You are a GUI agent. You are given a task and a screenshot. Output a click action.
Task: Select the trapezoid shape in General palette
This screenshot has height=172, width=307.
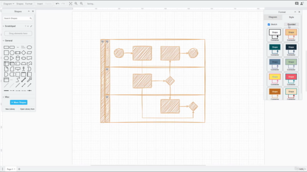(x=24, y=64)
